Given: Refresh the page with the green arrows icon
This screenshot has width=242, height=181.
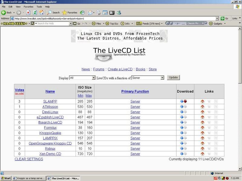Looking at the screenshot, I should pos(35,13).
